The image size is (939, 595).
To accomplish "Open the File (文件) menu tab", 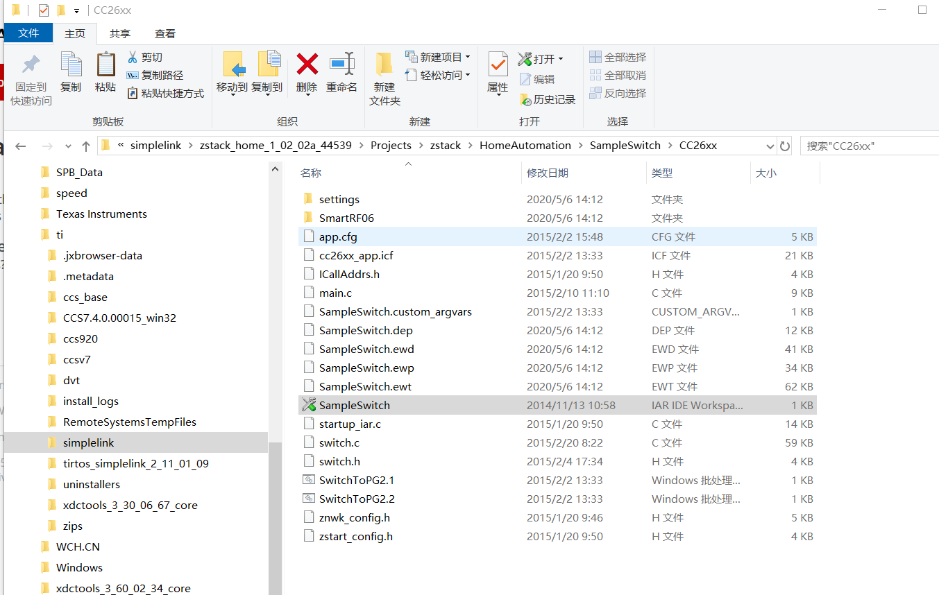I will coord(28,33).
